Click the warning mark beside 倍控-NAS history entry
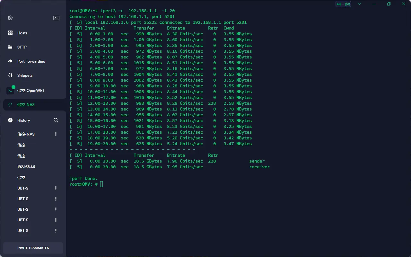This screenshot has height=257, width=411. pyautogui.click(x=56, y=134)
